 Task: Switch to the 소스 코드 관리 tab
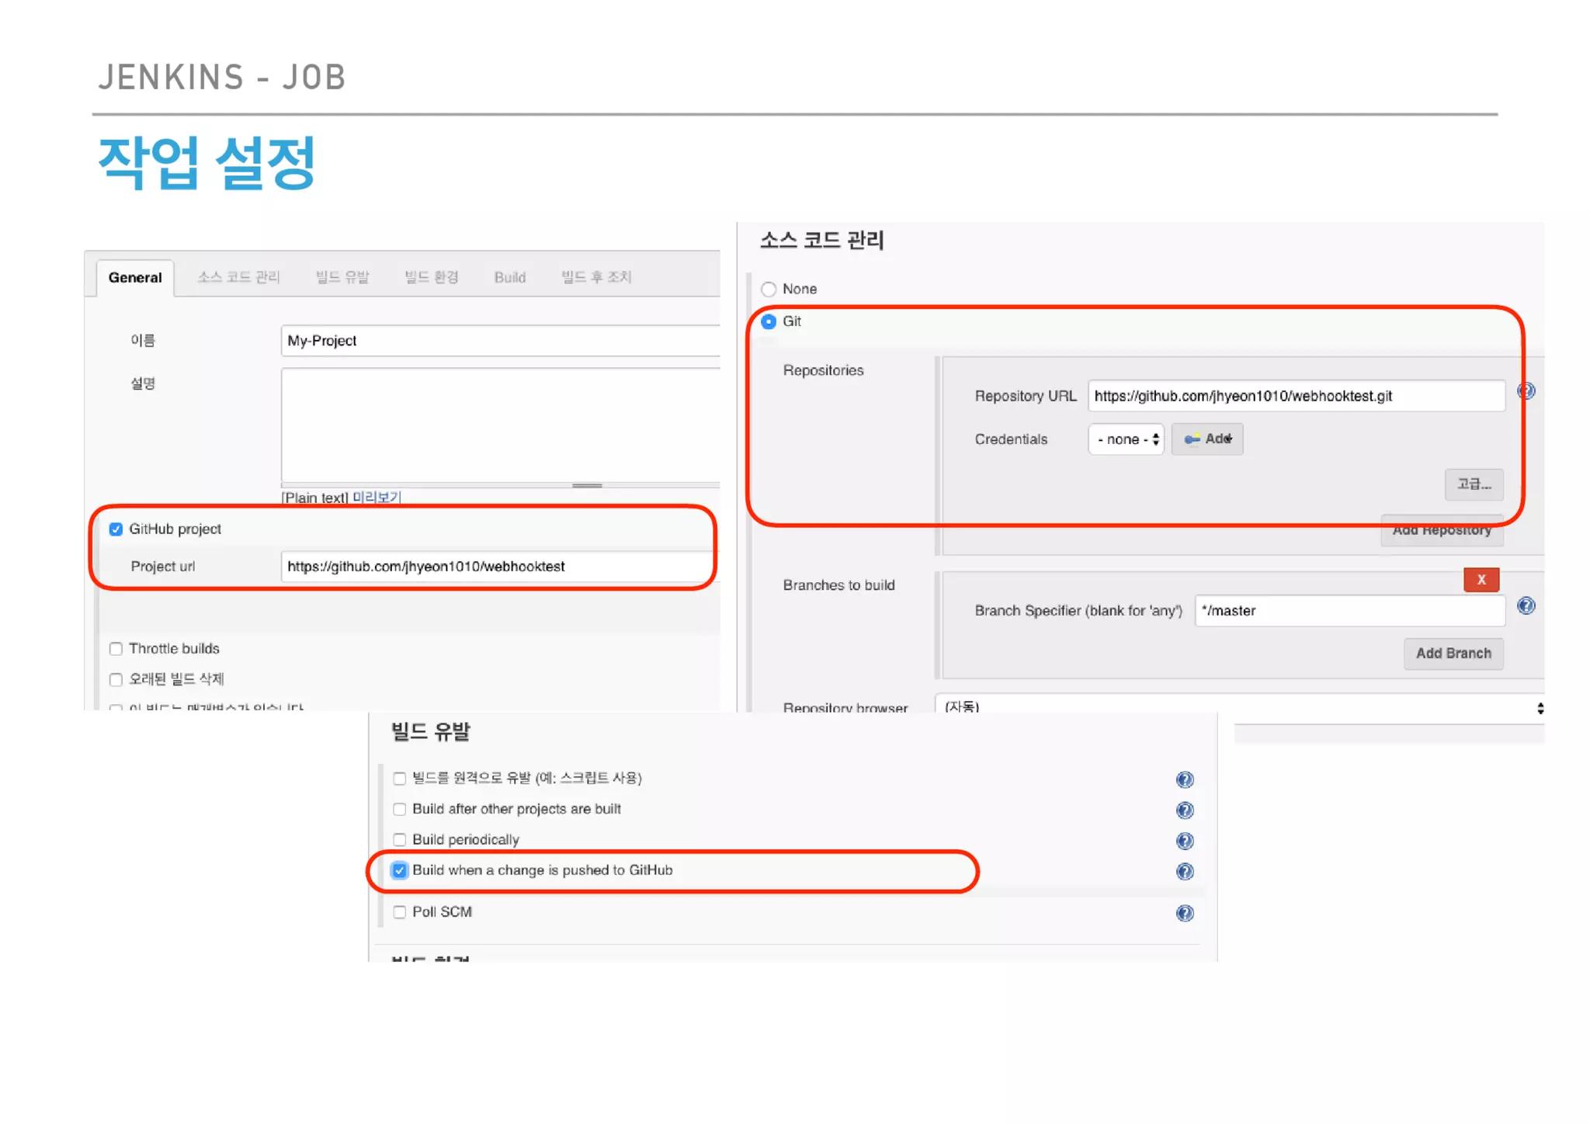point(238,277)
